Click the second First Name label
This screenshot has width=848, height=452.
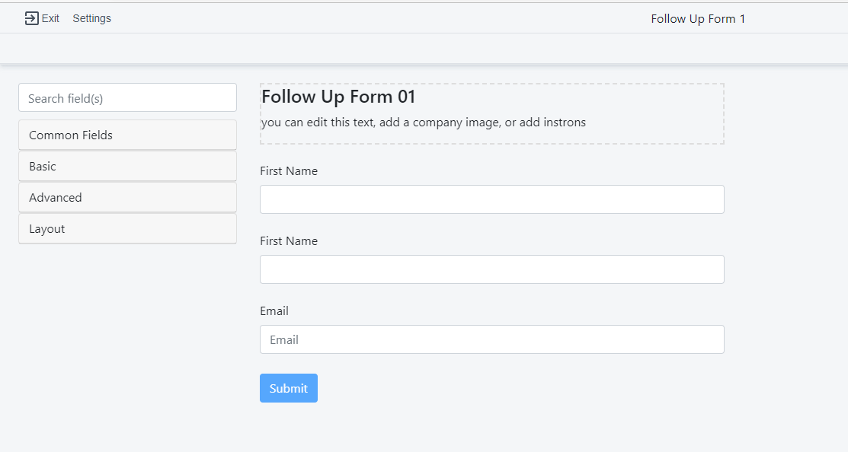click(288, 241)
